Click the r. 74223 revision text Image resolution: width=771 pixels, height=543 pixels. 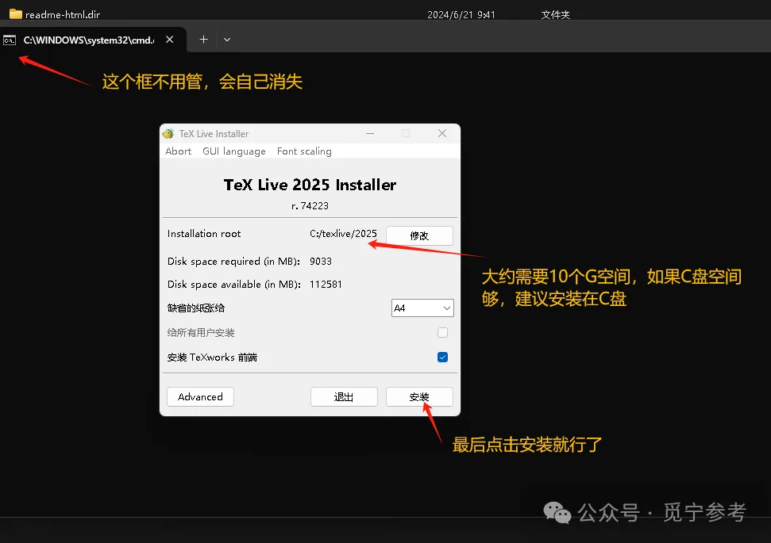(310, 206)
